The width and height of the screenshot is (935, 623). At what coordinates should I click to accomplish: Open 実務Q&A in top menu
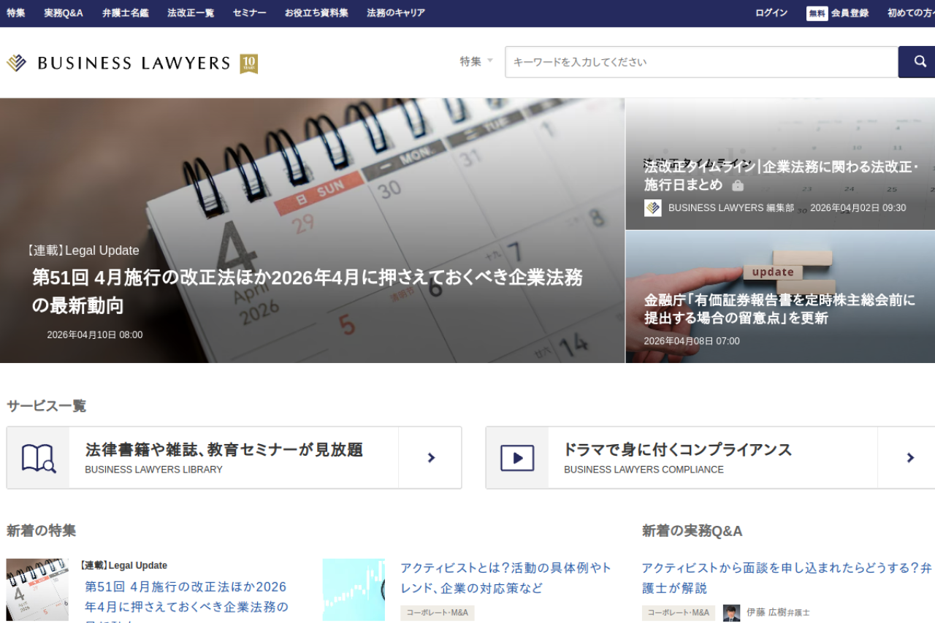(64, 13)
